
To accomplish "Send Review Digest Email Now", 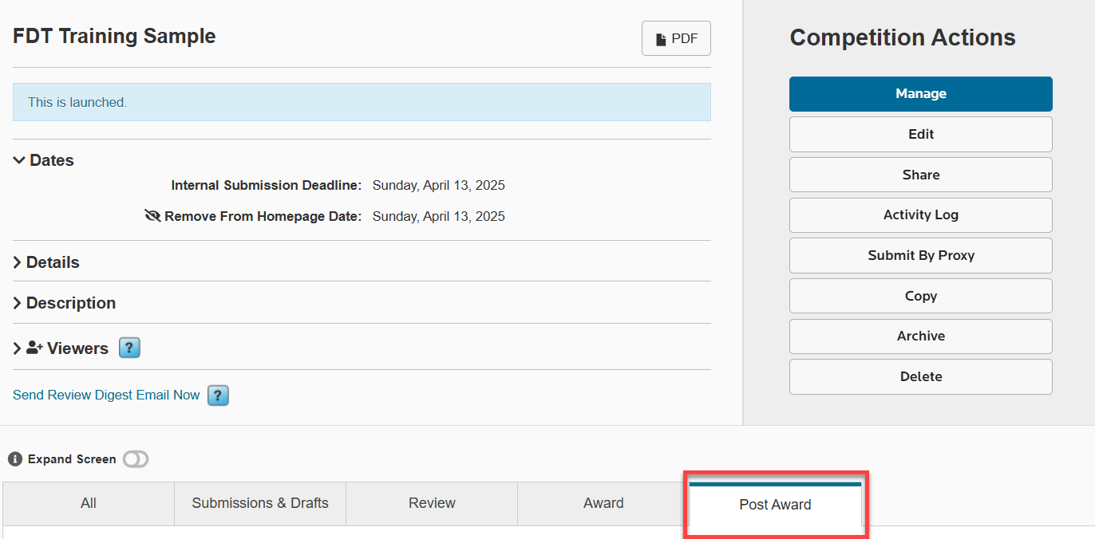I will pos(106,395).
